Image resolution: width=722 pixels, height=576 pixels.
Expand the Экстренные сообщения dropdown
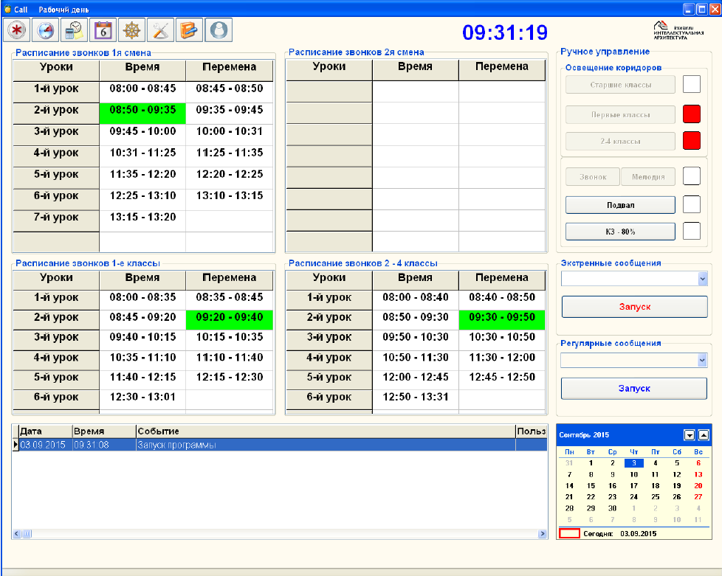pos(702,278)
